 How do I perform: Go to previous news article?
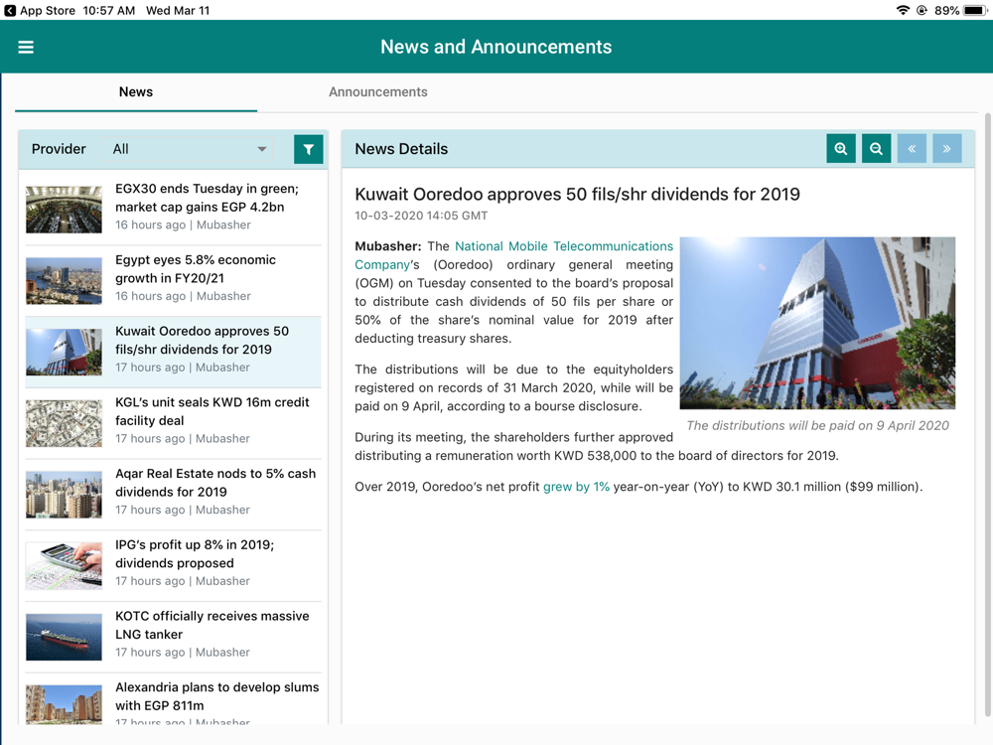point(912,149)
